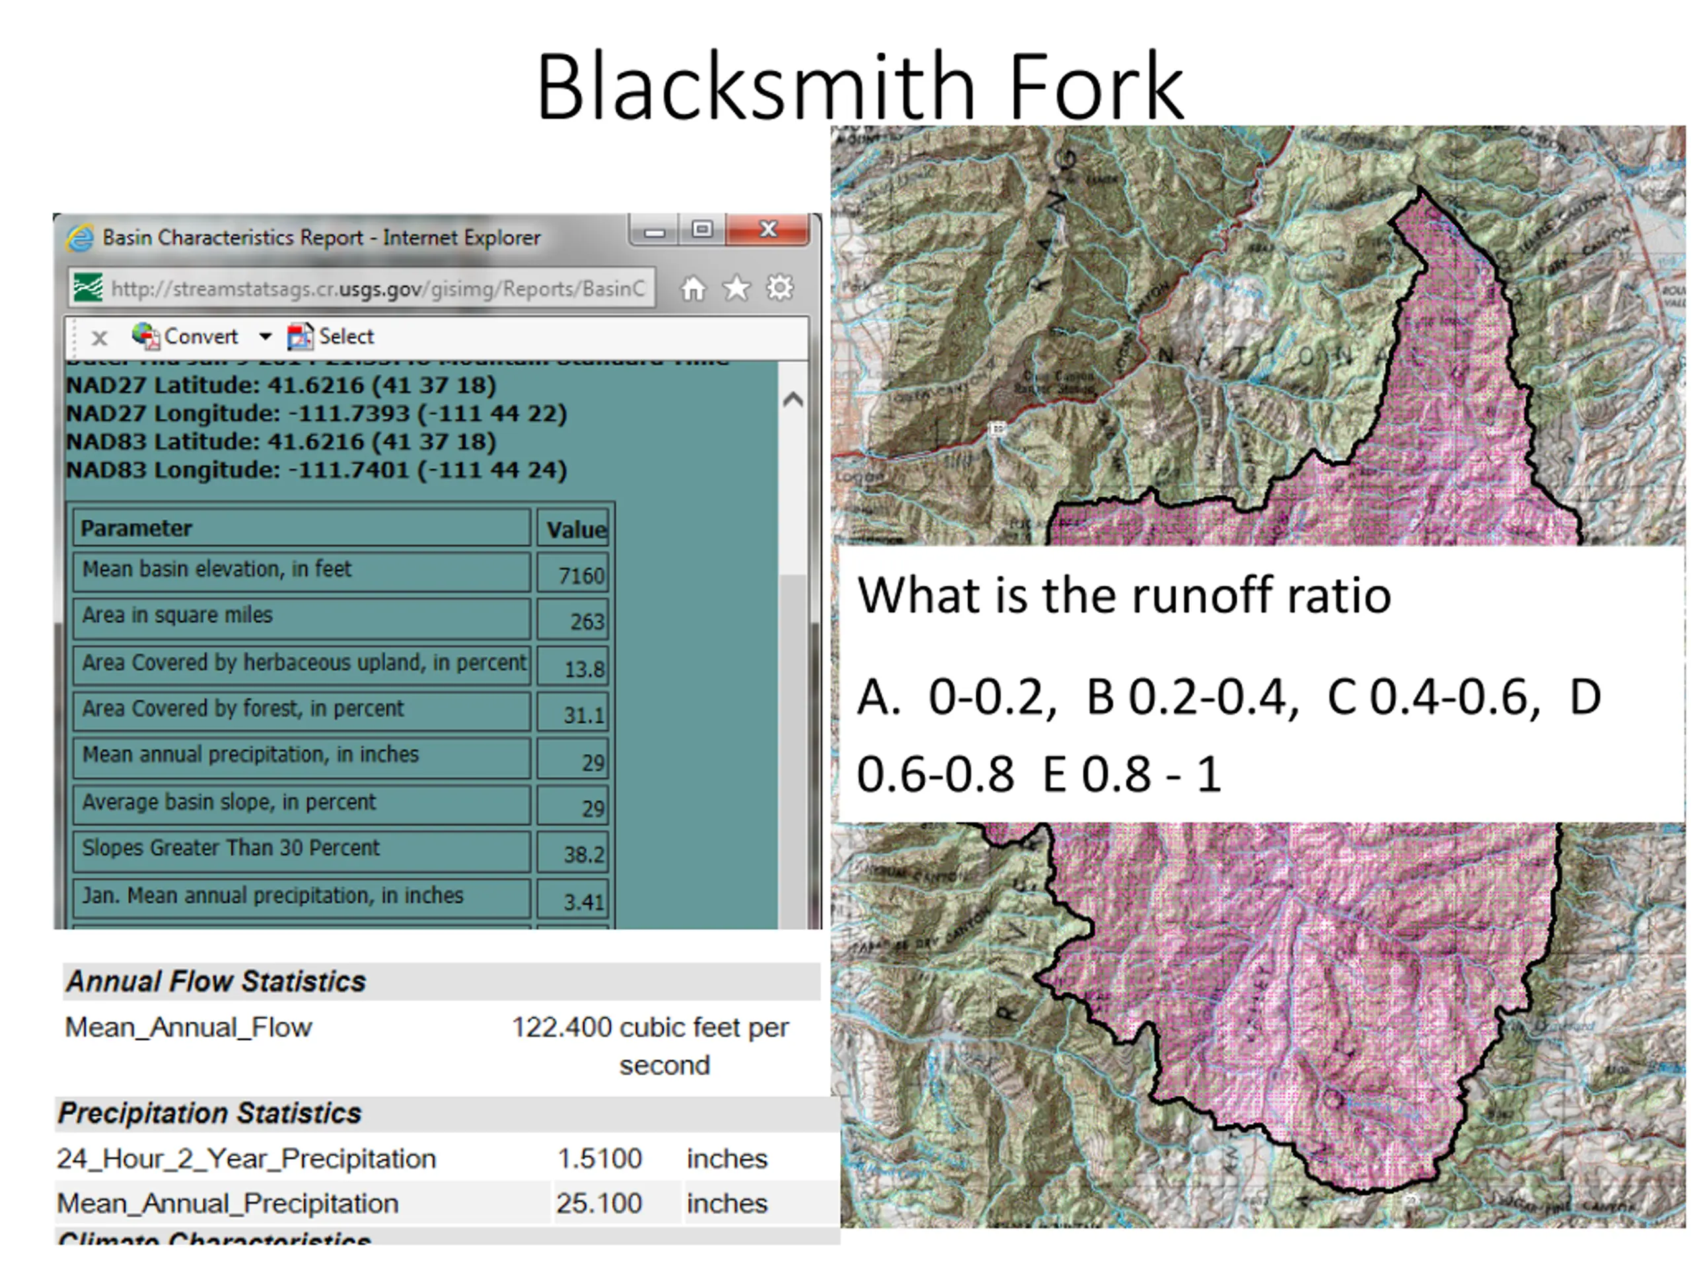Click the Internet Explorer Home icon
The height and width of the screenshot is (1268, 1691).
point(693,289)
